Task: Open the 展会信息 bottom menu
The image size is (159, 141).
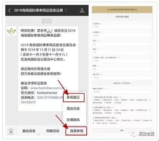Action: click(x=29, y=131)
